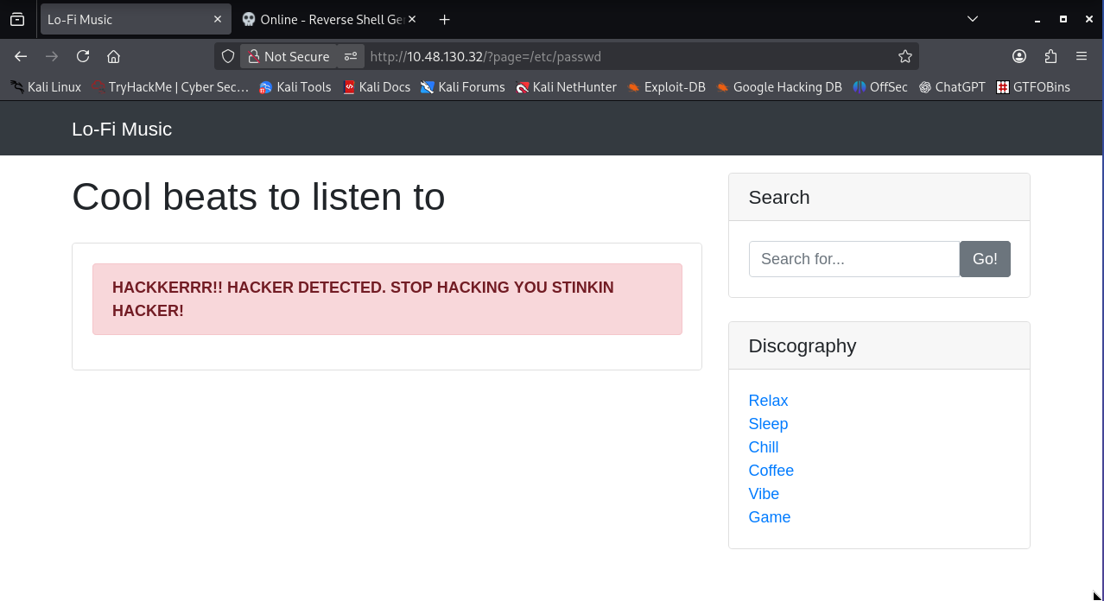Viewport: 1104px width, 601px height.
Task: Close the Lo-Fi Music tab
Action: (x=218, y=19)
